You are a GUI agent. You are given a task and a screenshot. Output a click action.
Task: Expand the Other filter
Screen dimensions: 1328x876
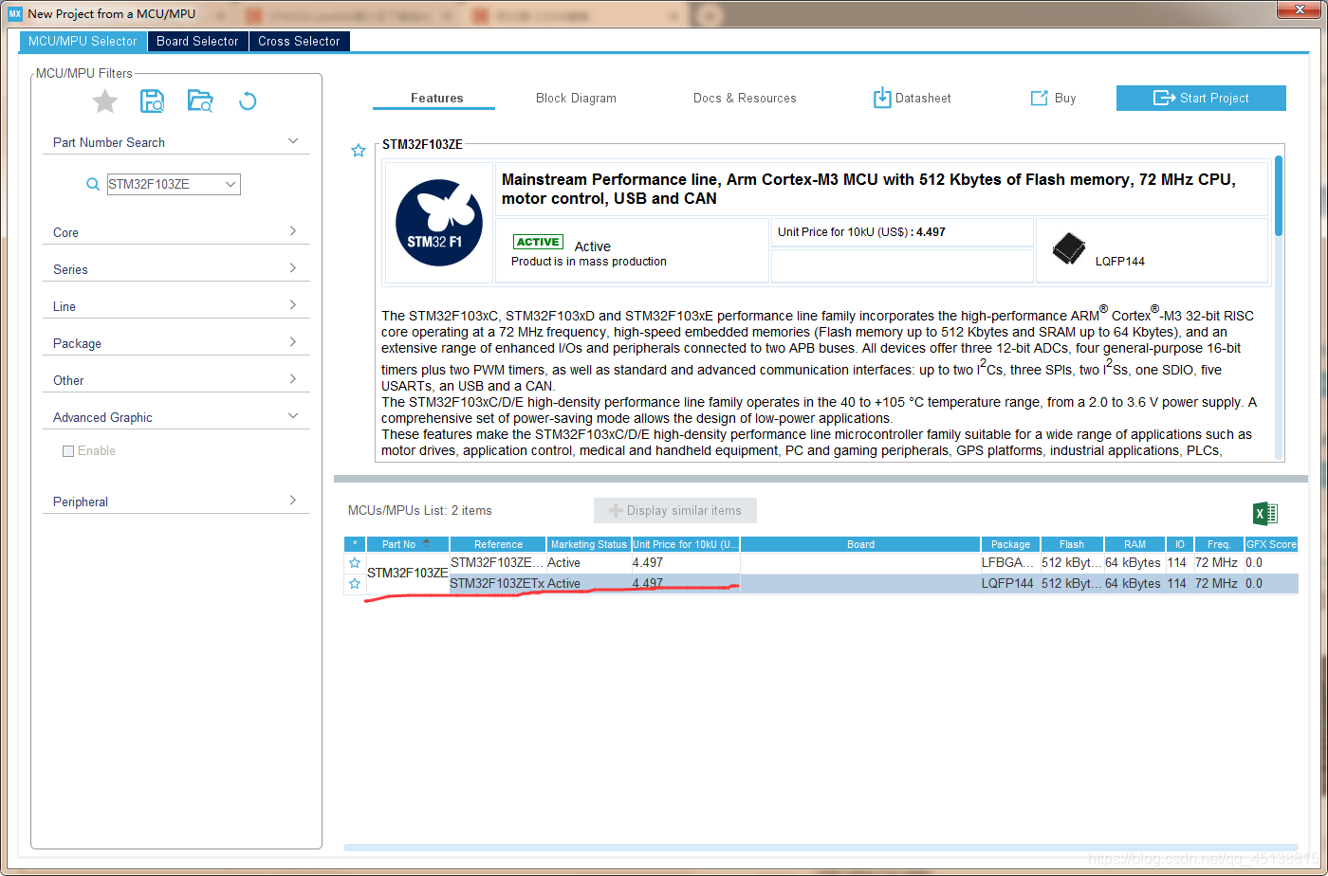point(293,379)
